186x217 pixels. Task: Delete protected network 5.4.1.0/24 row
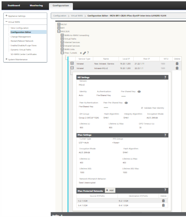pyautogui.click(x=163, y=205)
